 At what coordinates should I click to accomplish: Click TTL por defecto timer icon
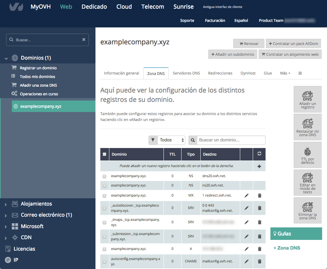(x=308, y=155)
